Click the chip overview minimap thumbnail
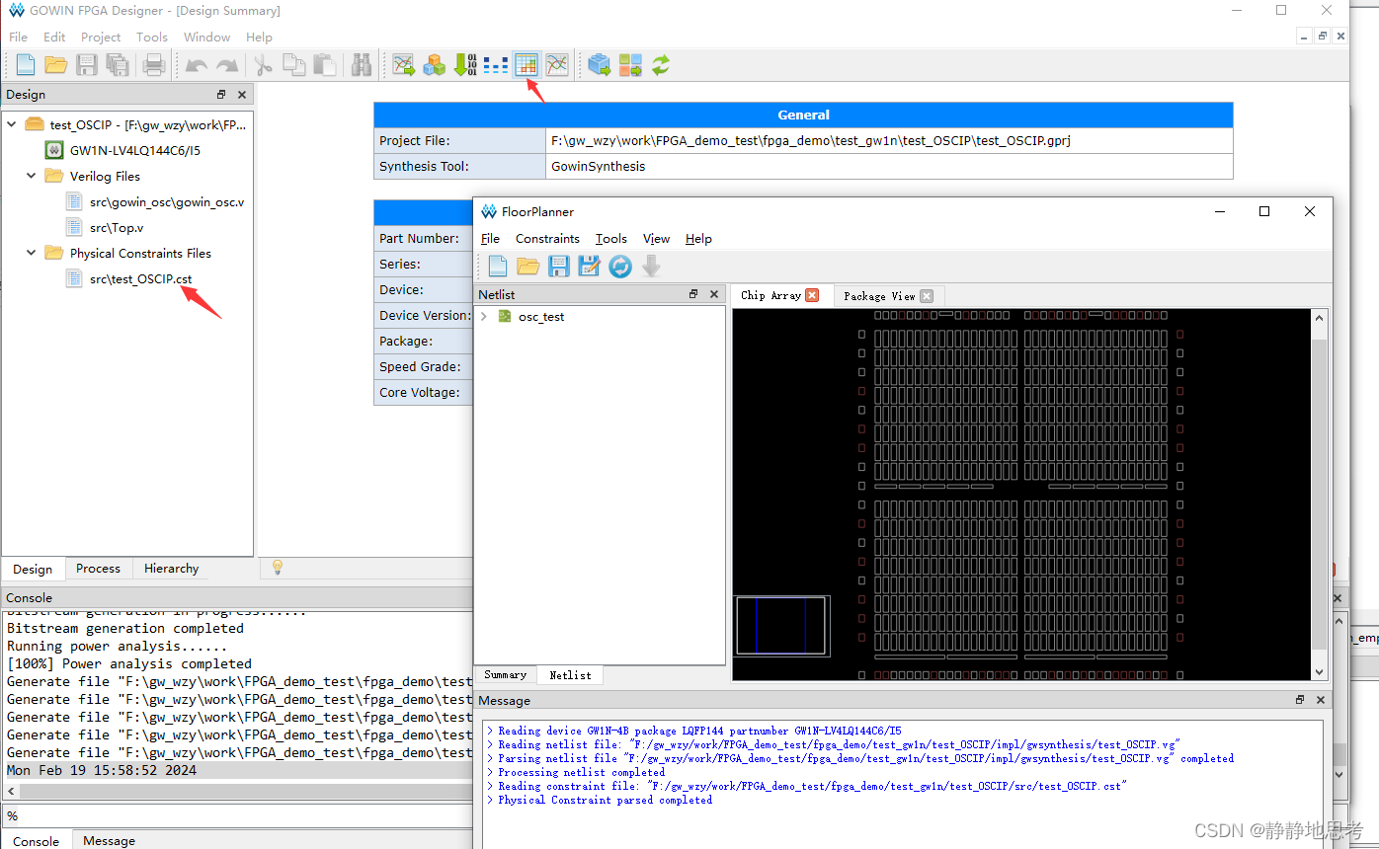1379x849 pixels. coord(781,626)
